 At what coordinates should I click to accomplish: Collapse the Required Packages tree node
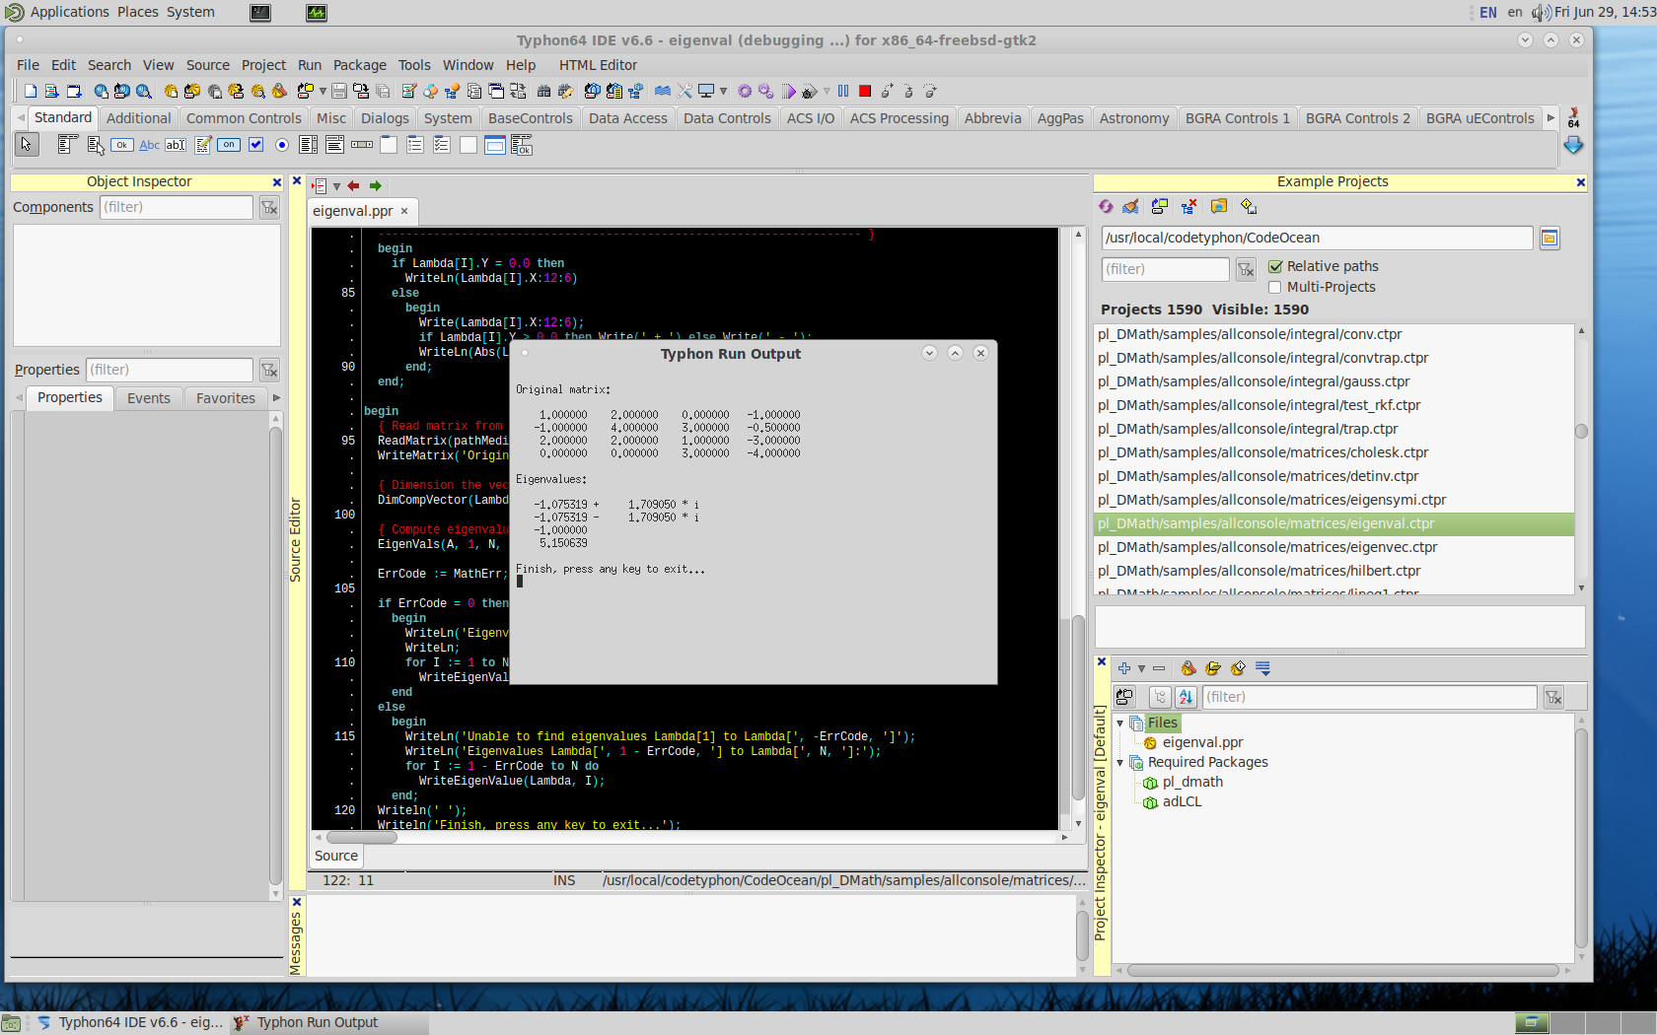tap(1120, 763)
